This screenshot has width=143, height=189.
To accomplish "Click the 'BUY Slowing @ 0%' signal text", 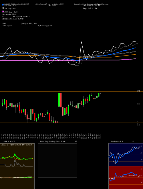I will (x=45, y=26).
